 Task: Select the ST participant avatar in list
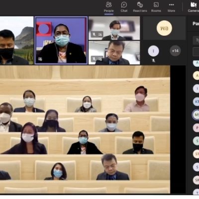[197, 154]
